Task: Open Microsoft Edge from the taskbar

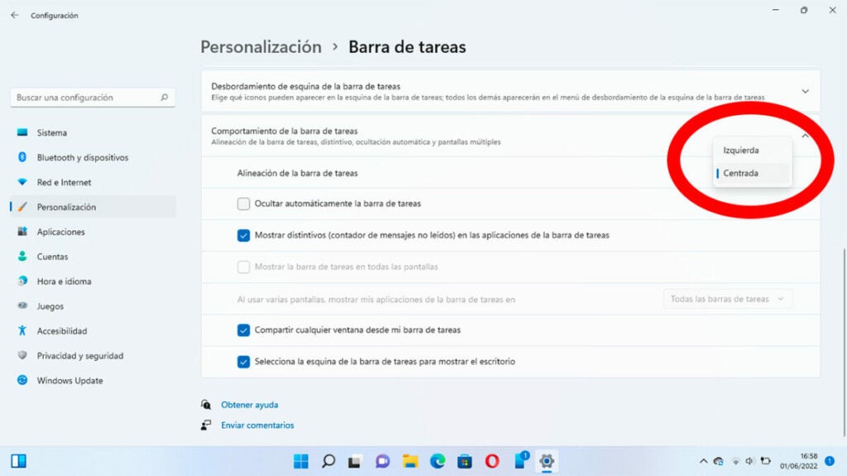Action: [438, 461]
